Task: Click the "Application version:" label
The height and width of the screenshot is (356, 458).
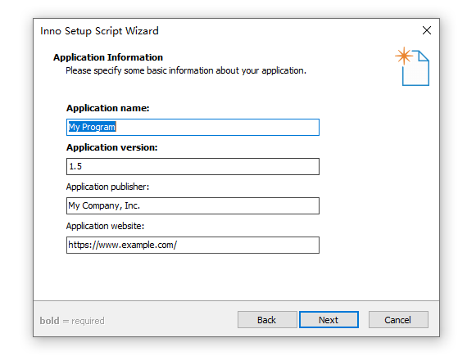Action: tap(112, 147)
